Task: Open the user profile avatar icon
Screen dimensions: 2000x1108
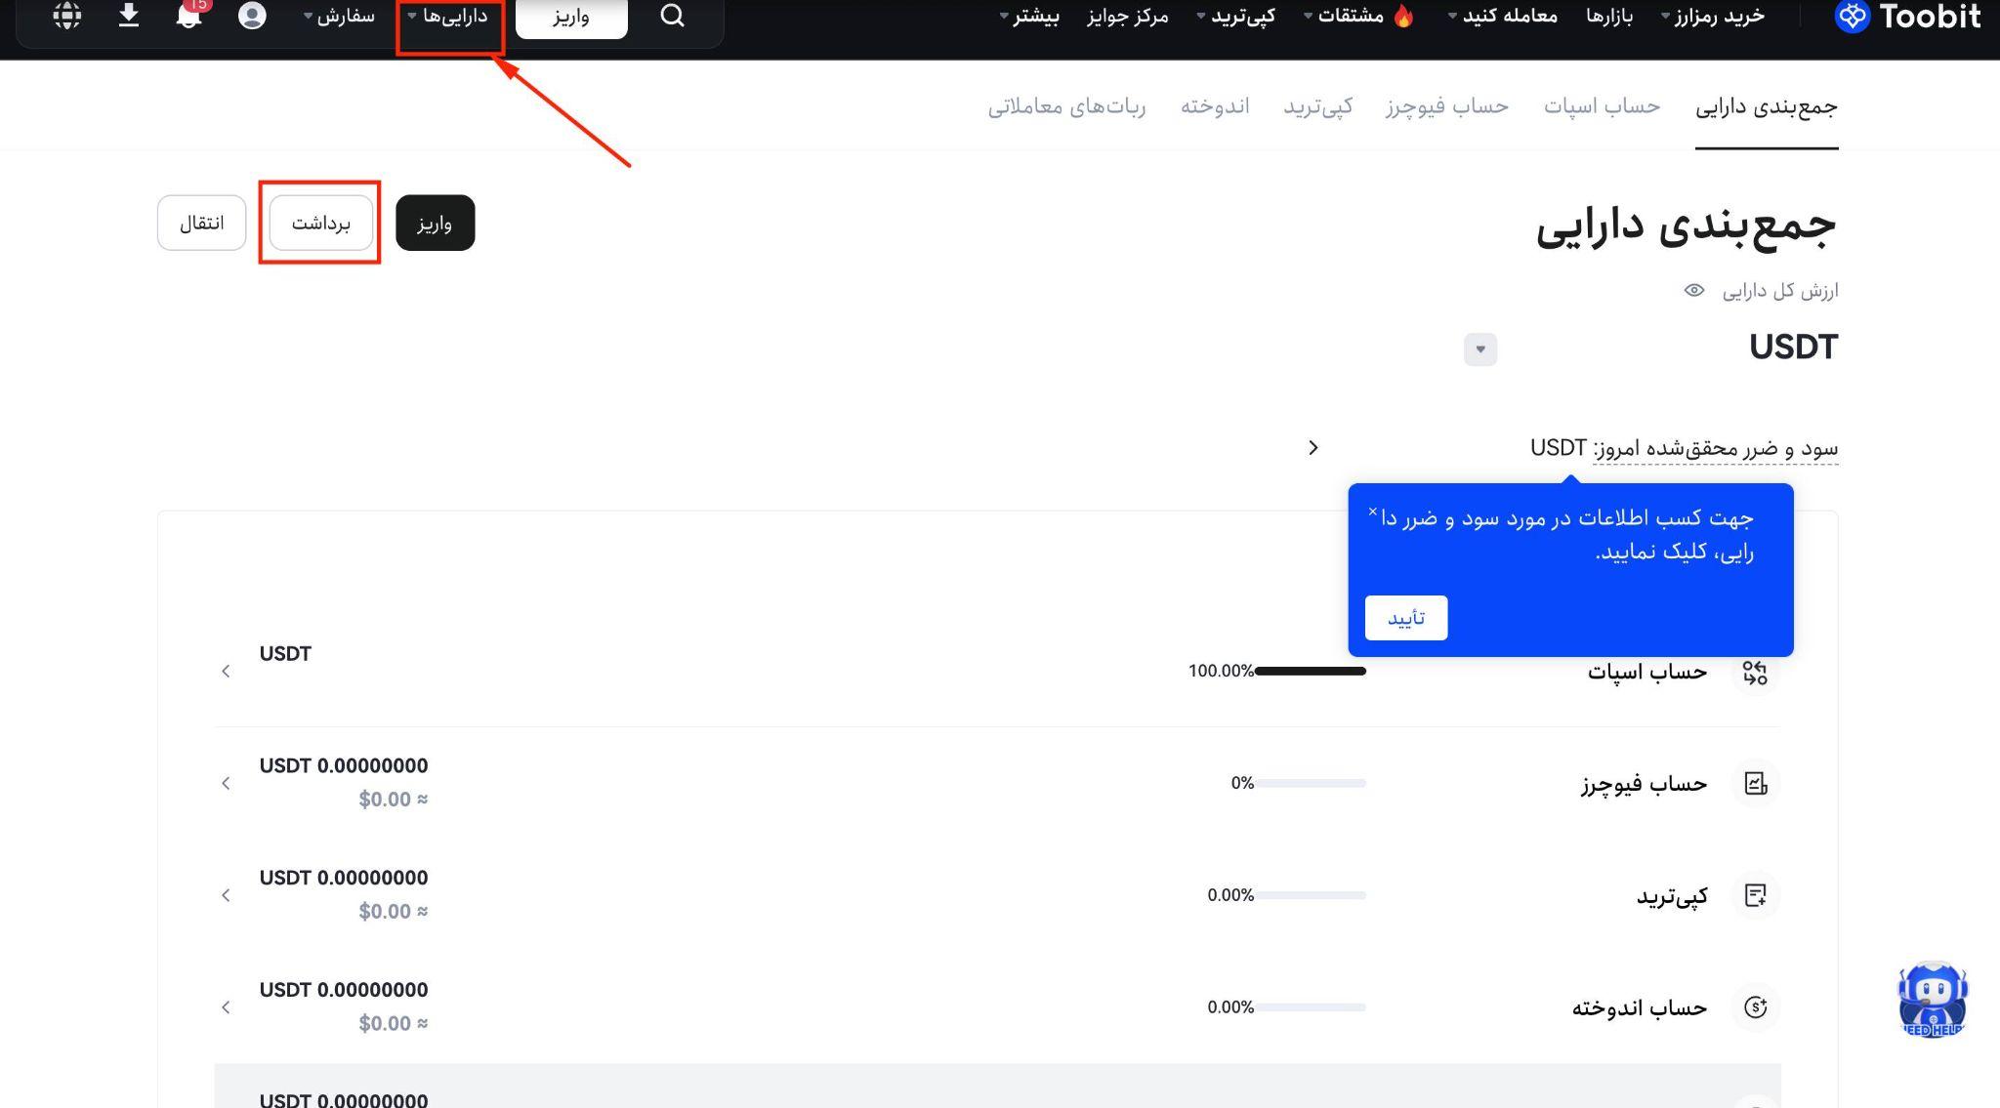Action: (x=252, y=16)
